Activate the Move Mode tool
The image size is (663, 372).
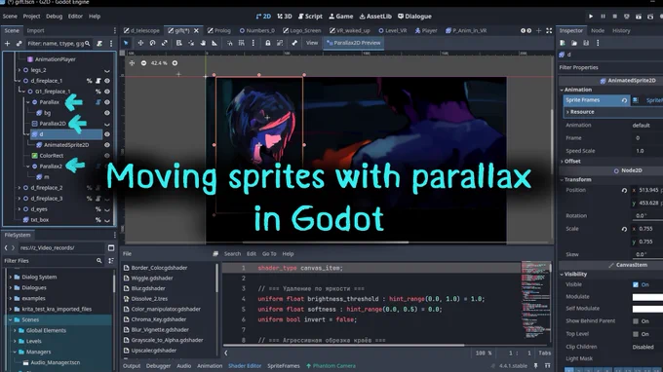(x=140, y=43)
